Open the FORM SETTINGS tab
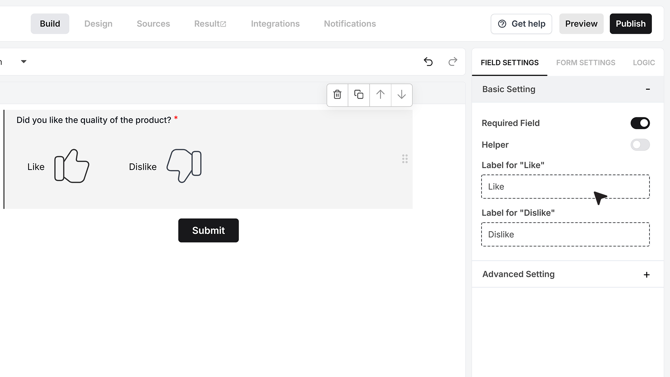670x377 pixels. click(586, 63)
